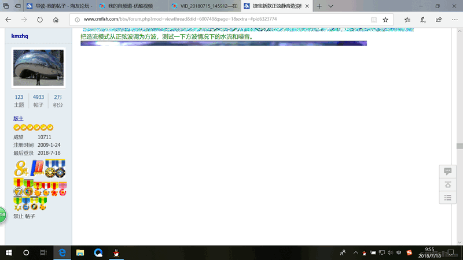The height and width of the screenshot is (260, 463).
Task: Toggle the 中 input language indicator
Action: click(399, 252)
